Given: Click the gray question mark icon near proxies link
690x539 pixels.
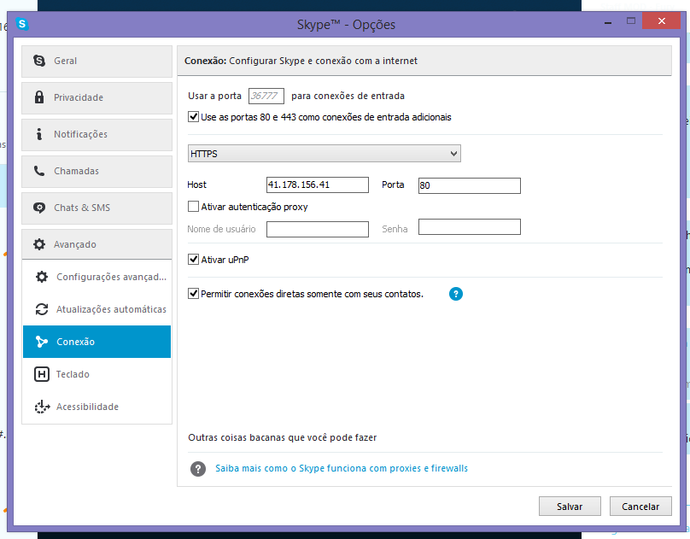Looking at the screenshot, I should [198, 469].
